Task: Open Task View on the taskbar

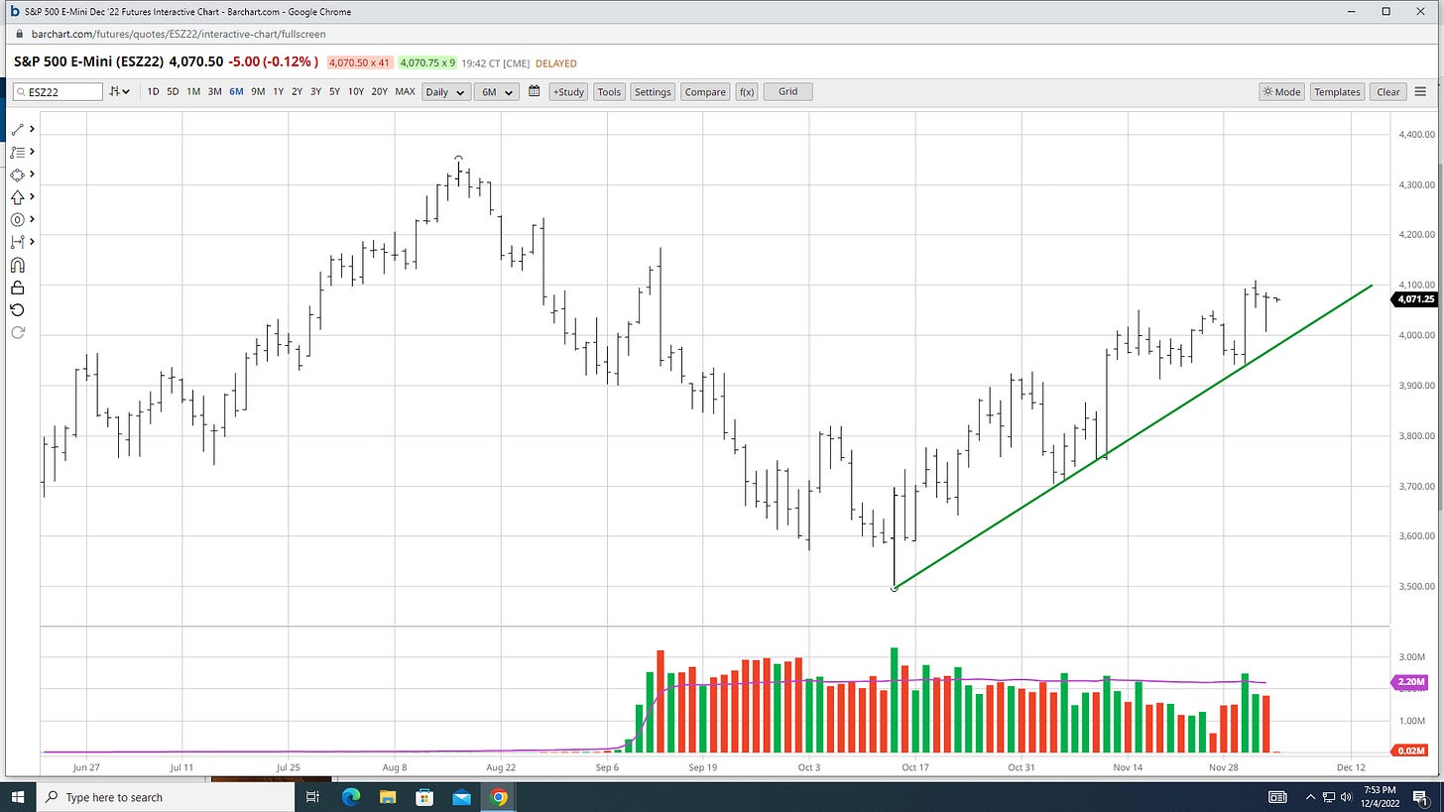Action: pyautogui.click(x=312, y=796)
